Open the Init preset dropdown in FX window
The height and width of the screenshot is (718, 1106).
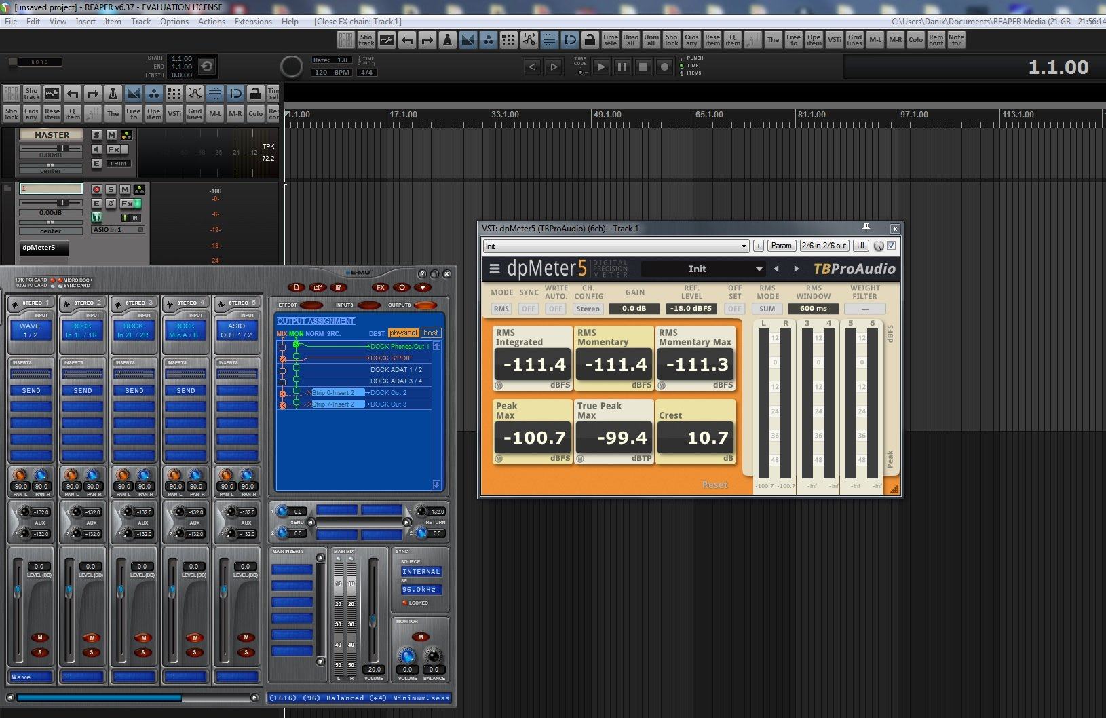coord(744,246)
